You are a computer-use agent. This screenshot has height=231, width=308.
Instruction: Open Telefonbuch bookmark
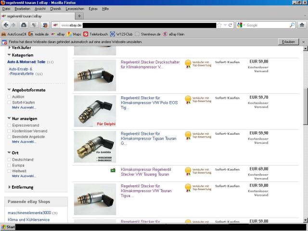tap(95, 34)
